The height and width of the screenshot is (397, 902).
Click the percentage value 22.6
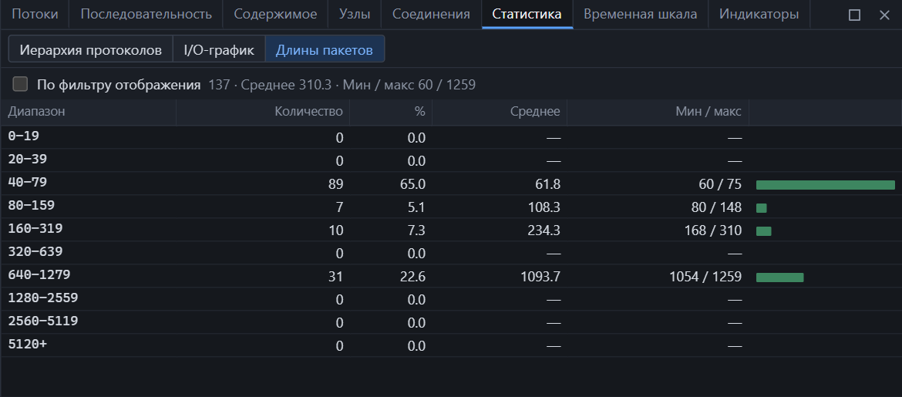coord(412,277)
